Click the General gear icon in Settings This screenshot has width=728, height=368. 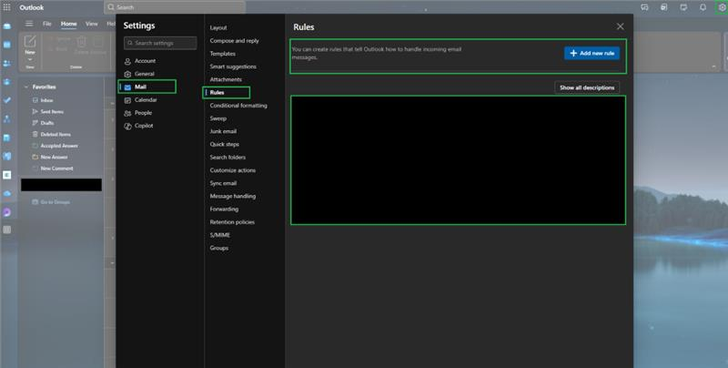click(x=127, y=74)
